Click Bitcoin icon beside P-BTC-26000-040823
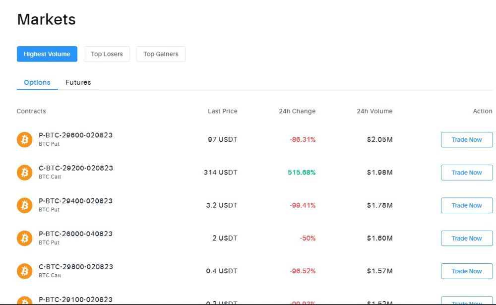Screen dimensions: 496x305 (x=25, y=238)
